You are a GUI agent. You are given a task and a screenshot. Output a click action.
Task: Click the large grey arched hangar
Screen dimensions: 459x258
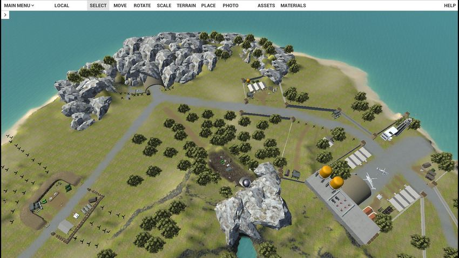tap(356, 189)
